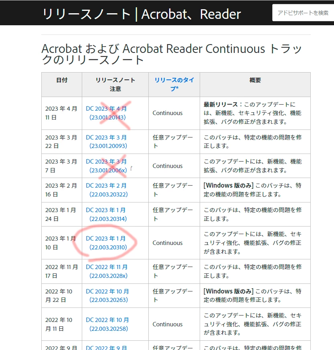
Task: Click the summary text in the 10 月 11 日 row
Action: click(x=253, y=324)
